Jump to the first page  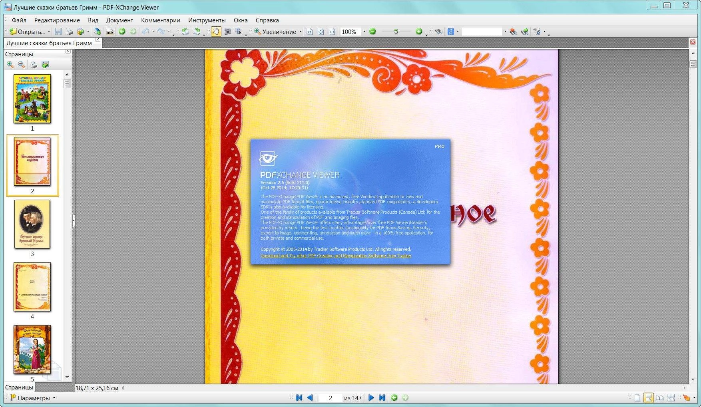[x=299, y=397]
